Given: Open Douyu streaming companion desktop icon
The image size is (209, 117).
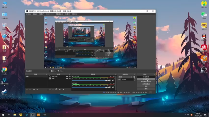Looking at the screenshot, I should [204, 60].
